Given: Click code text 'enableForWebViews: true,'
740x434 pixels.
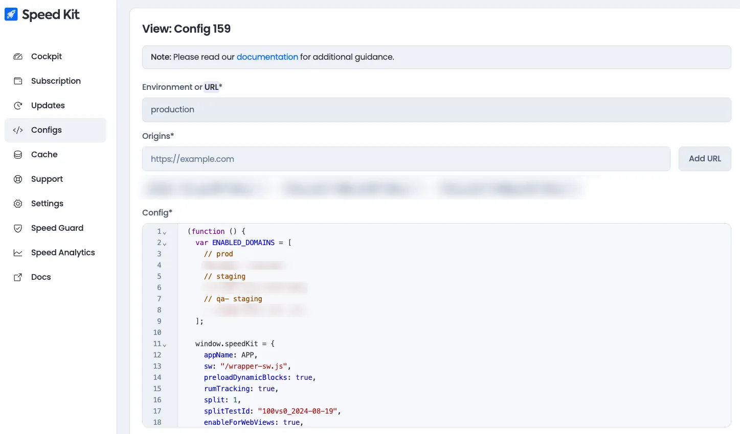Looking at the screenshot, I should 254,422.
